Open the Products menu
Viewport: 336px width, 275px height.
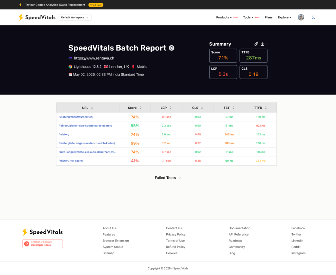click(x=224, y=17)
